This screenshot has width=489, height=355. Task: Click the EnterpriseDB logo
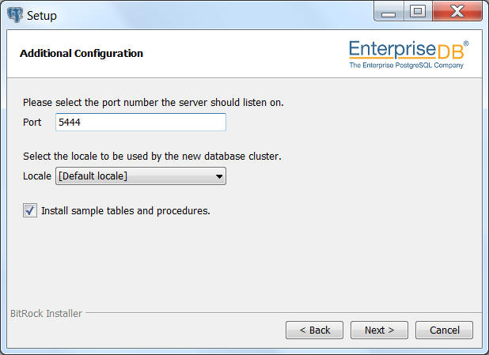(408, 55)
